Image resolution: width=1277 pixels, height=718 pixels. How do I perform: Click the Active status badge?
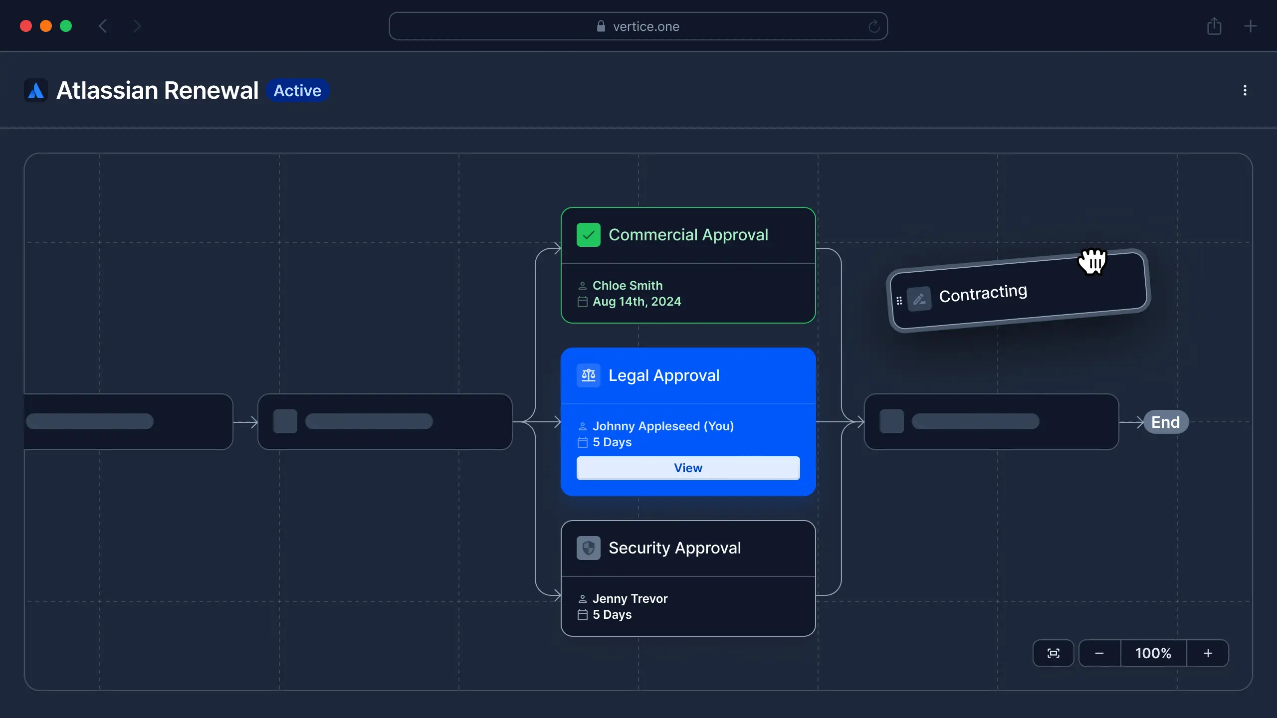[x=297, y=90]
